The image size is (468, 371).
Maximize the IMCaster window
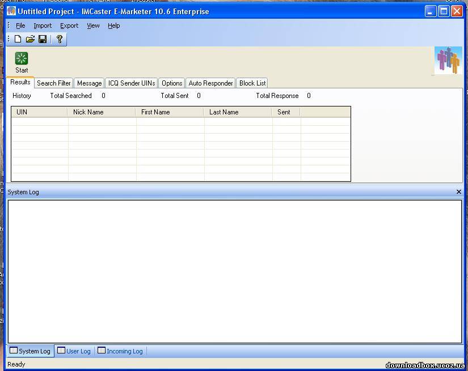pos(444,11)
